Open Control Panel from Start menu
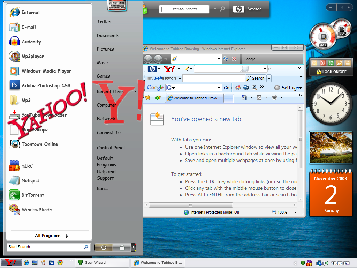Screen dimensions: 357x268 tap(111, 148)
